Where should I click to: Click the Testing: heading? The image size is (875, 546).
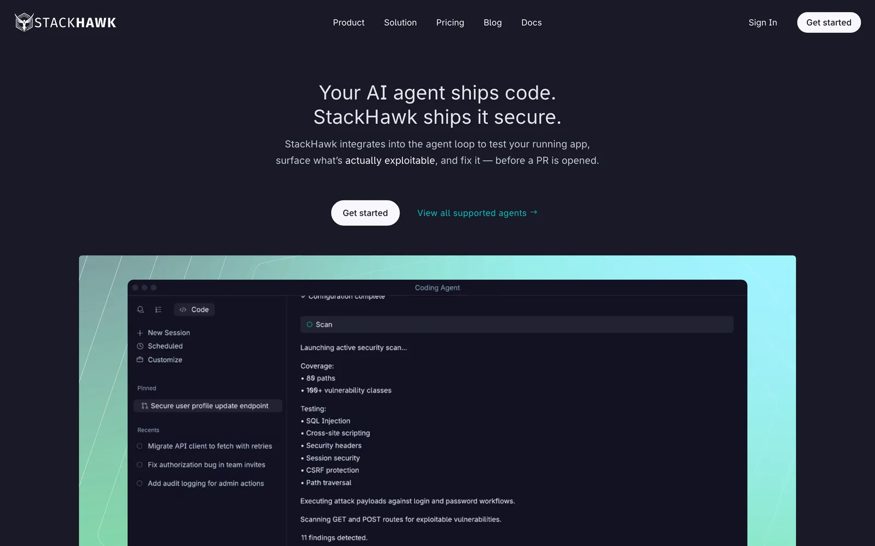pyautogui.click(x=313, y=408)
